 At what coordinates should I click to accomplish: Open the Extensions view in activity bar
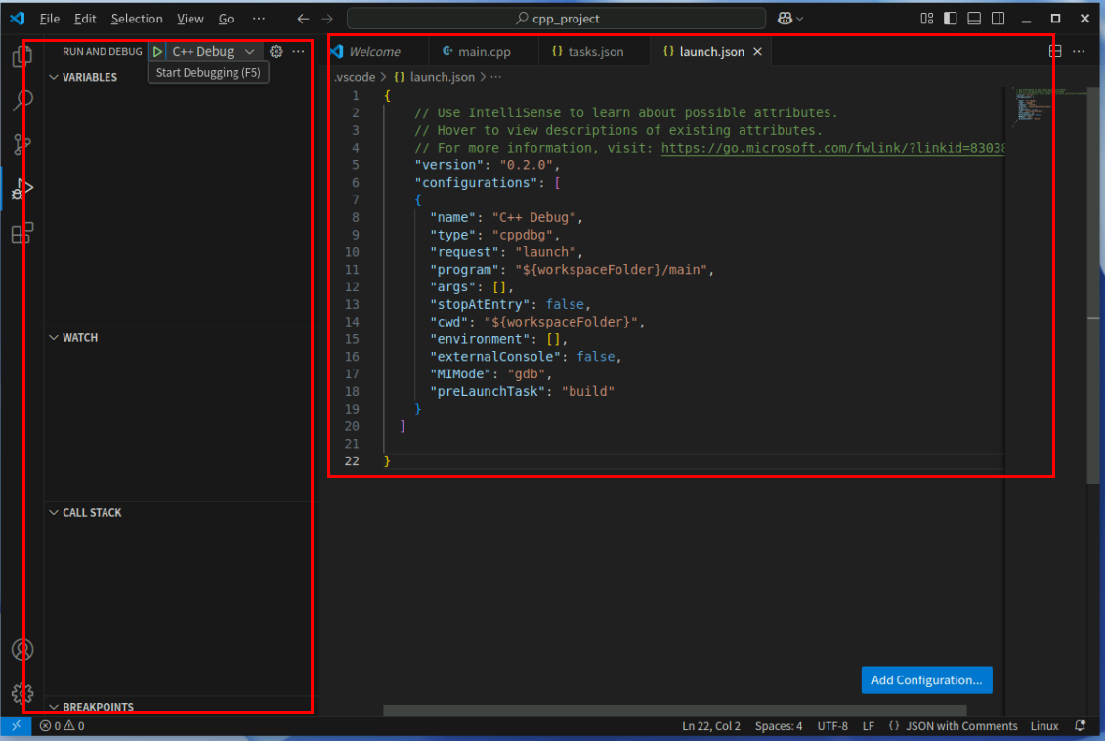21,234
